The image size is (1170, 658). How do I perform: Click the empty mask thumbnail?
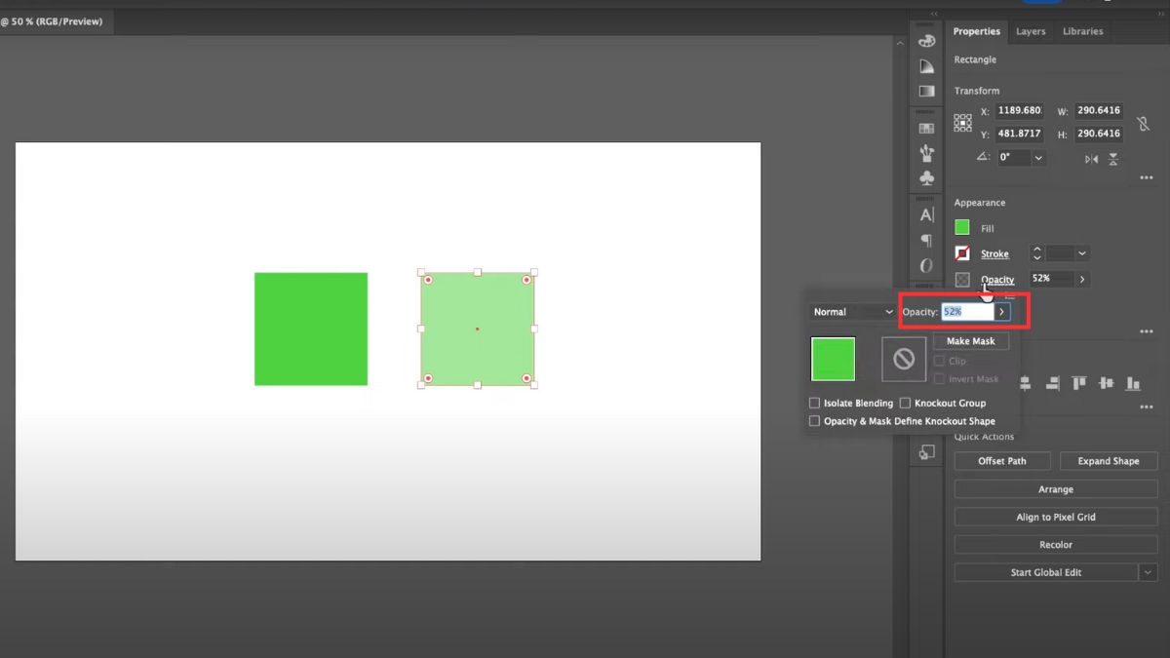(x=904, y=359)
